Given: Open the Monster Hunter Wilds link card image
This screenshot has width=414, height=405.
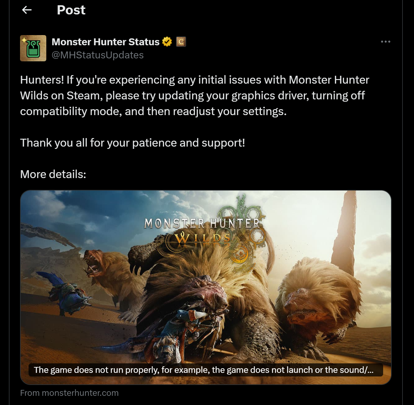Looking at the screenshot, I should [x=206, y=287].
